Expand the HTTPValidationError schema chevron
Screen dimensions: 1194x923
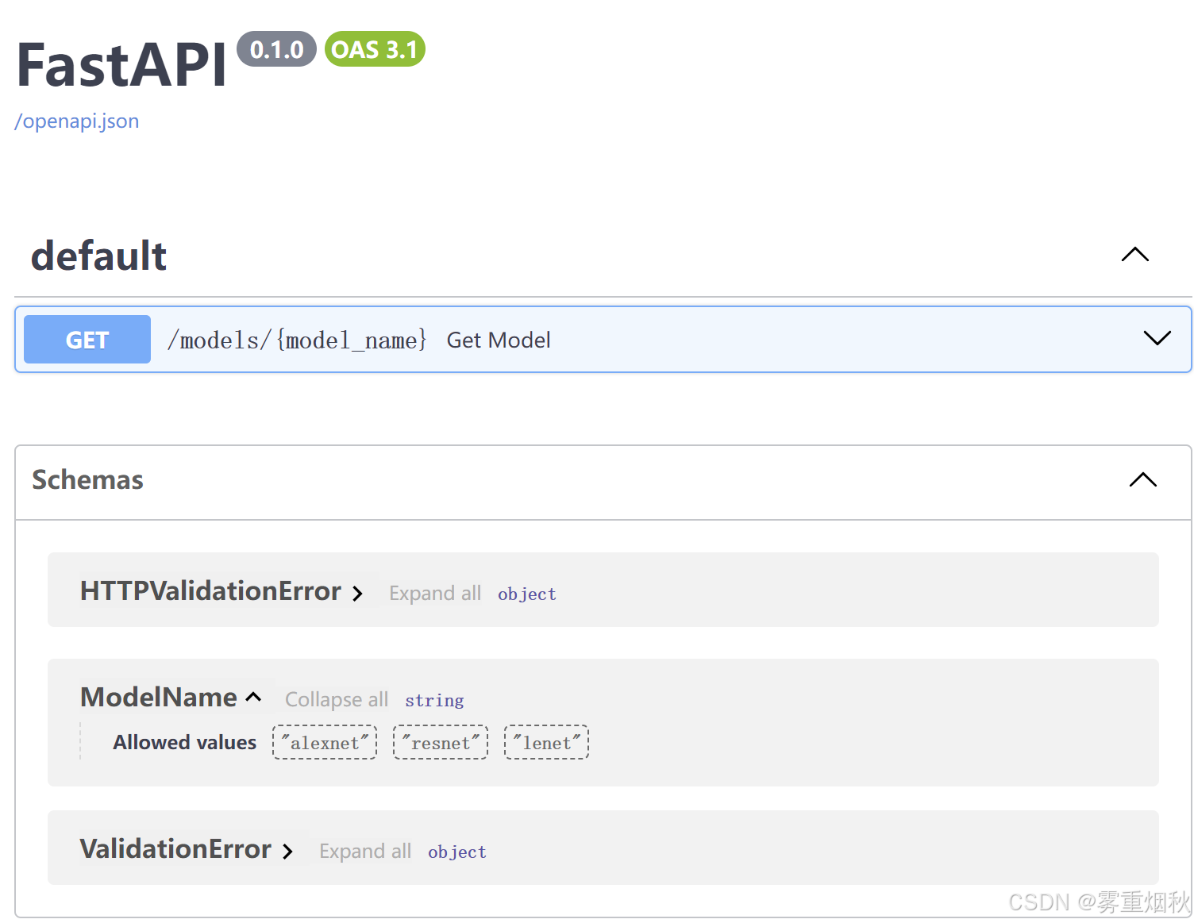pos(358,594)
